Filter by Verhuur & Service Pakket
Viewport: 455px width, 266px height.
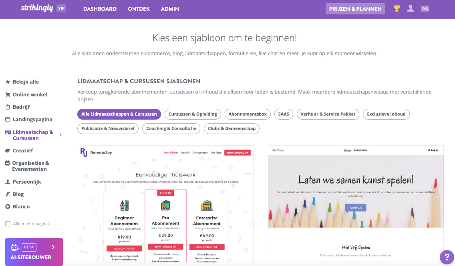click(328, 114)
